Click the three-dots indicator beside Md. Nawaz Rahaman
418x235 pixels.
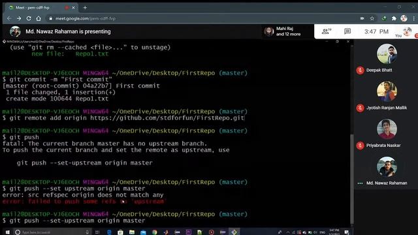pyautogui.click(x=360, y=183)
